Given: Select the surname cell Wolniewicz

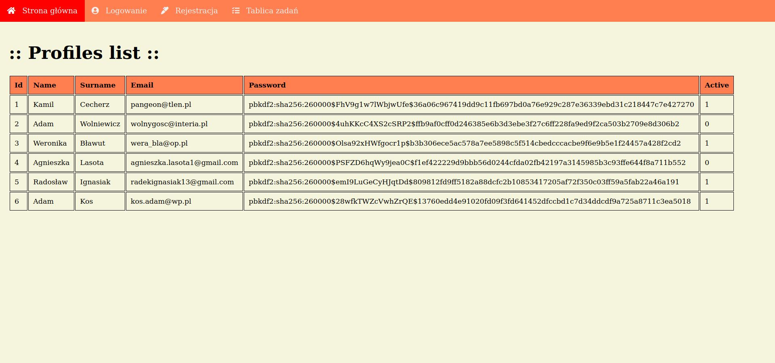Looking at the screenshot, I should coord(100,124).
